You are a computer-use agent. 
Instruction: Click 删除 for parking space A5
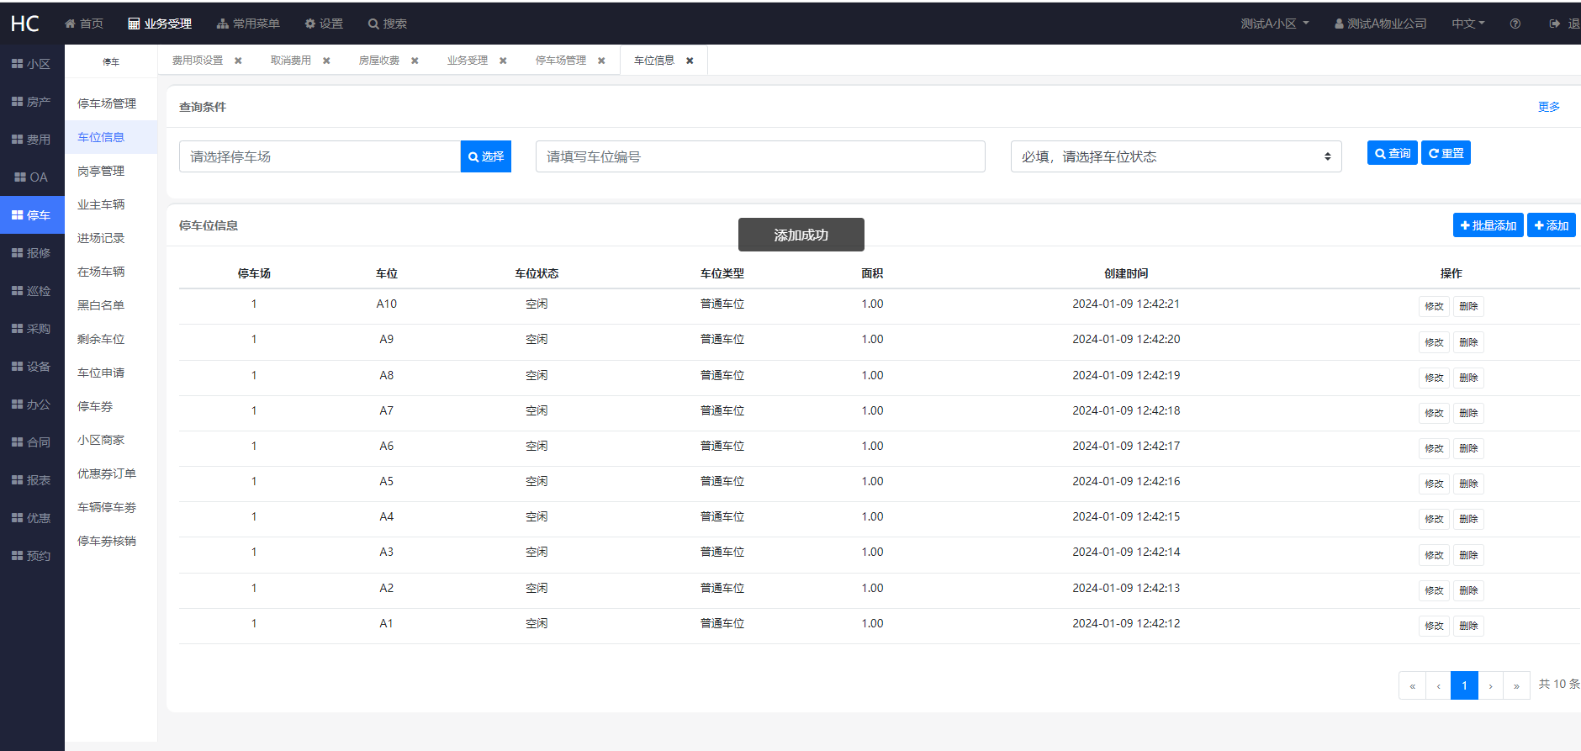point(1468,484)
